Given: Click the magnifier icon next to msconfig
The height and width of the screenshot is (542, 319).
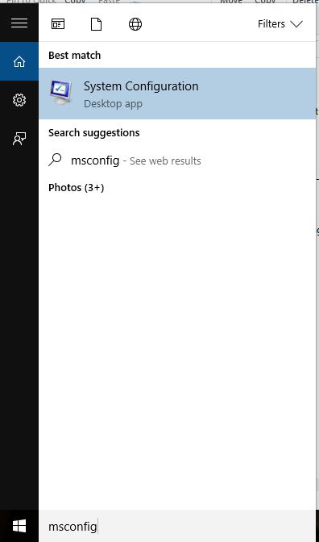Looking at the screenshot, I should point(56,160).
